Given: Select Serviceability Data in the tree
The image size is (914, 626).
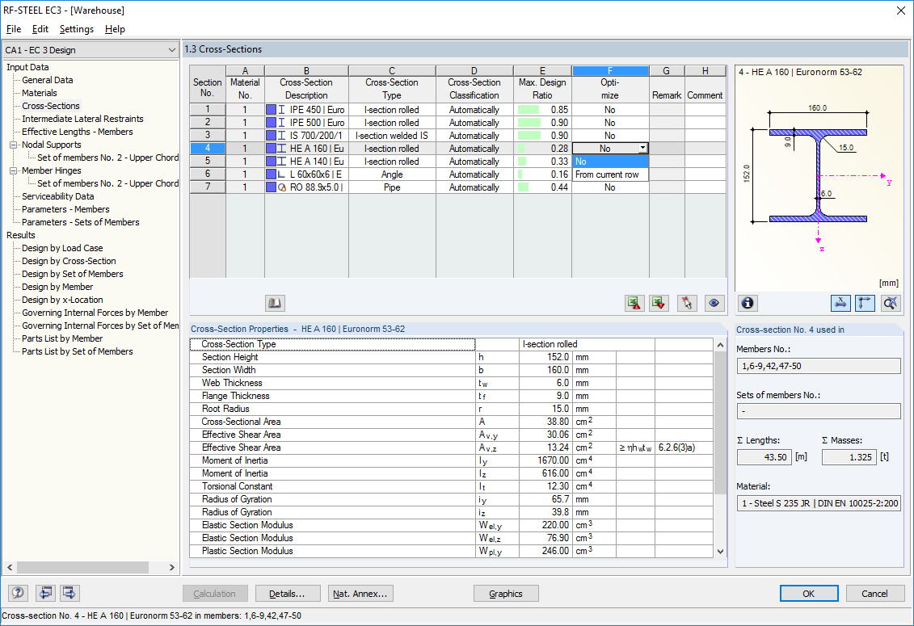Looking at the screenshot, I should pyautogui.click(x=57, y=196).
